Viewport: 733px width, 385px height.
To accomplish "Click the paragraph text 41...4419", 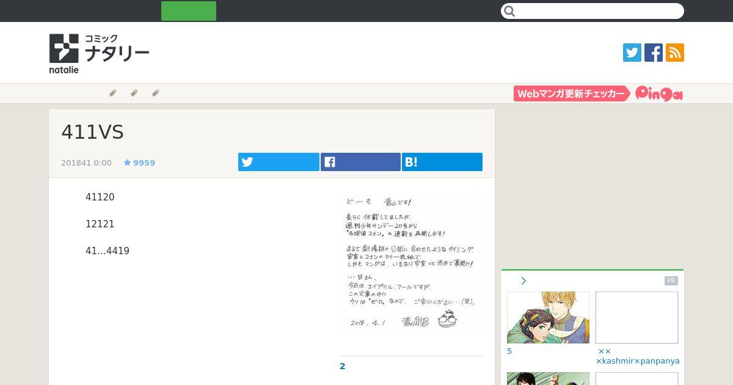I will [108, 251].
